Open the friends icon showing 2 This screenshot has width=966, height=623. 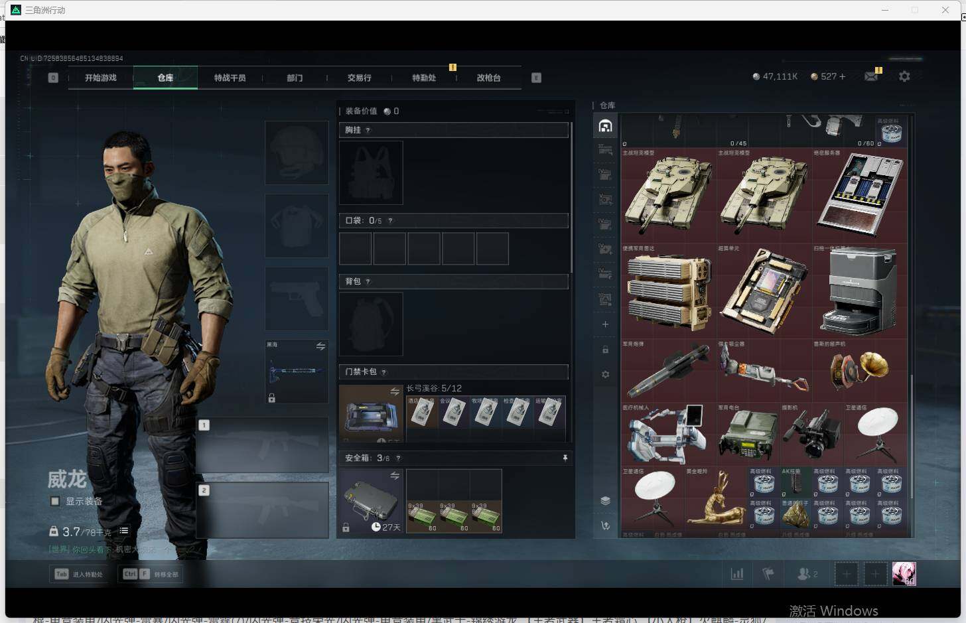pyautogui.click(x=807, y=574)
